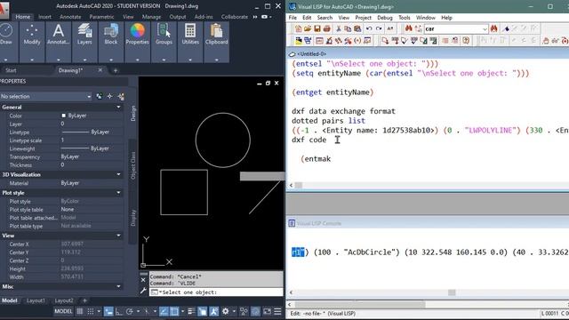The width and height of the screenshot is (569, 320).
Task: Toggle ortho mode in status bar
Action: pyautogui.click(x=118, y=311)
